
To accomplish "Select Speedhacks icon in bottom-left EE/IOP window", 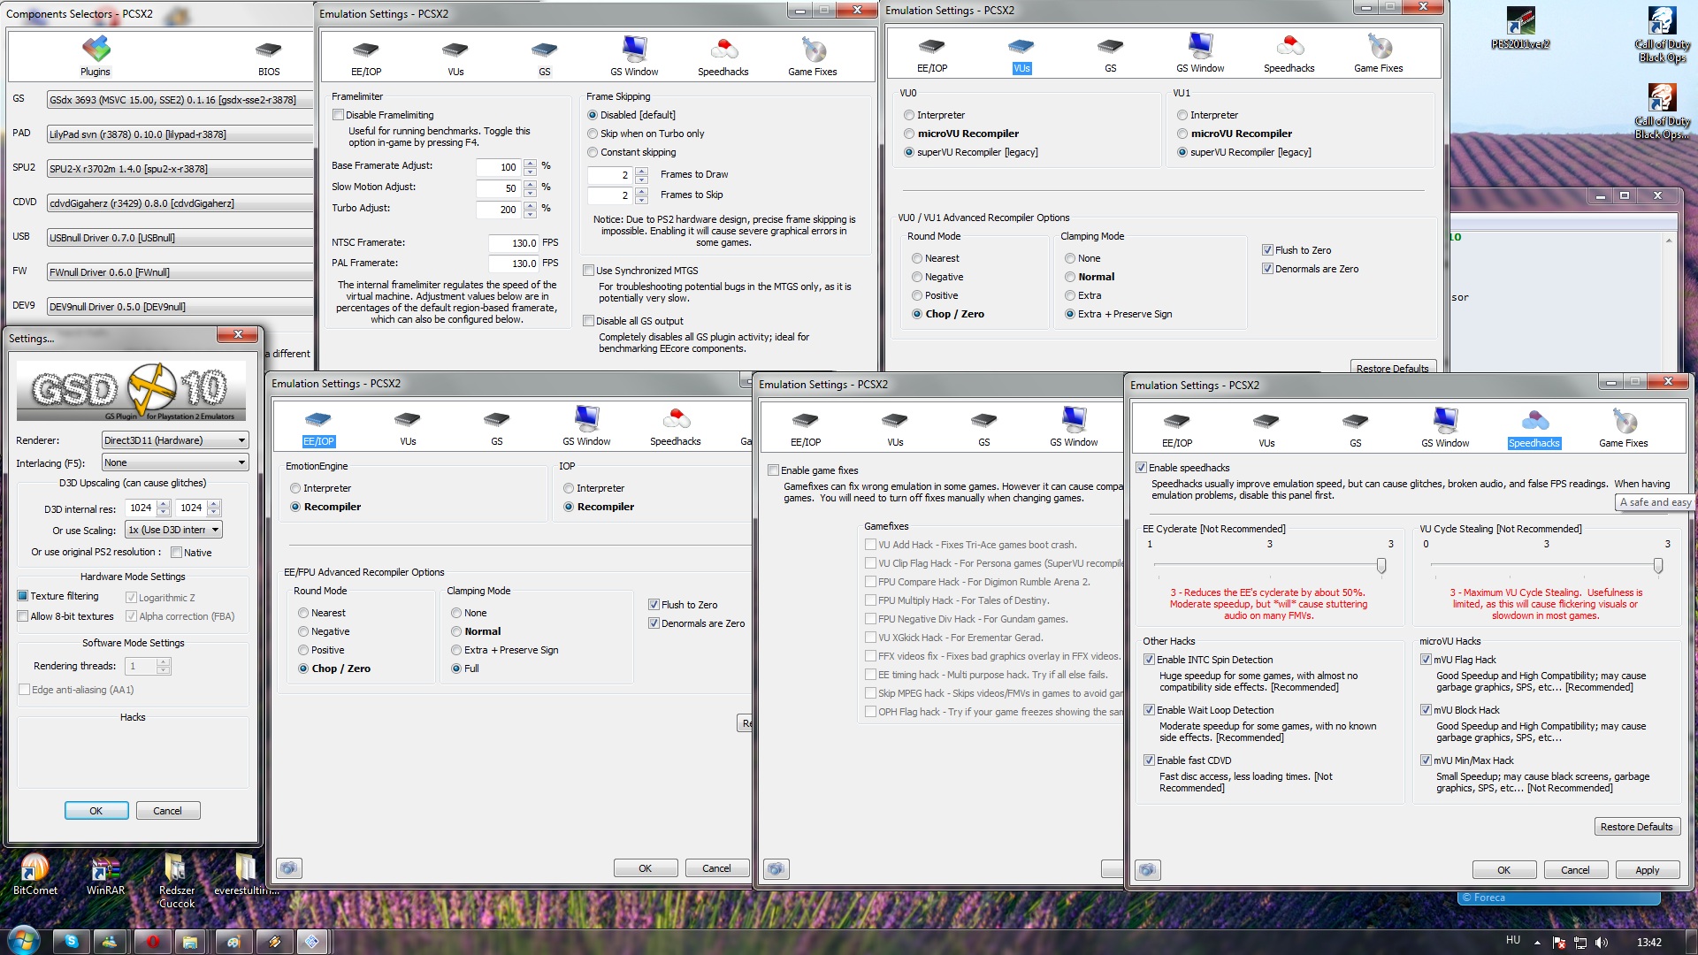I will [676, 426].
